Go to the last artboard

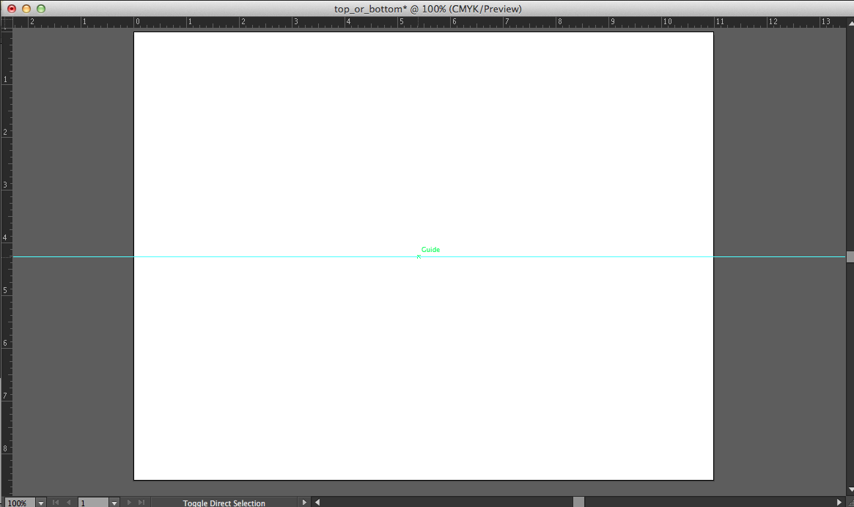click(142, 503)
